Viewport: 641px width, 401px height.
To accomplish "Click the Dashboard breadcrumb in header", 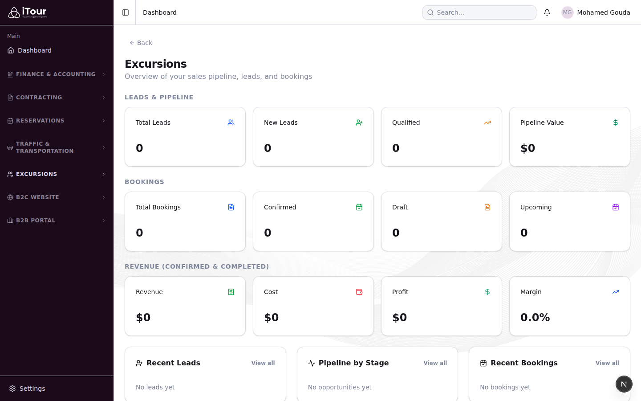I will point(160,12).
